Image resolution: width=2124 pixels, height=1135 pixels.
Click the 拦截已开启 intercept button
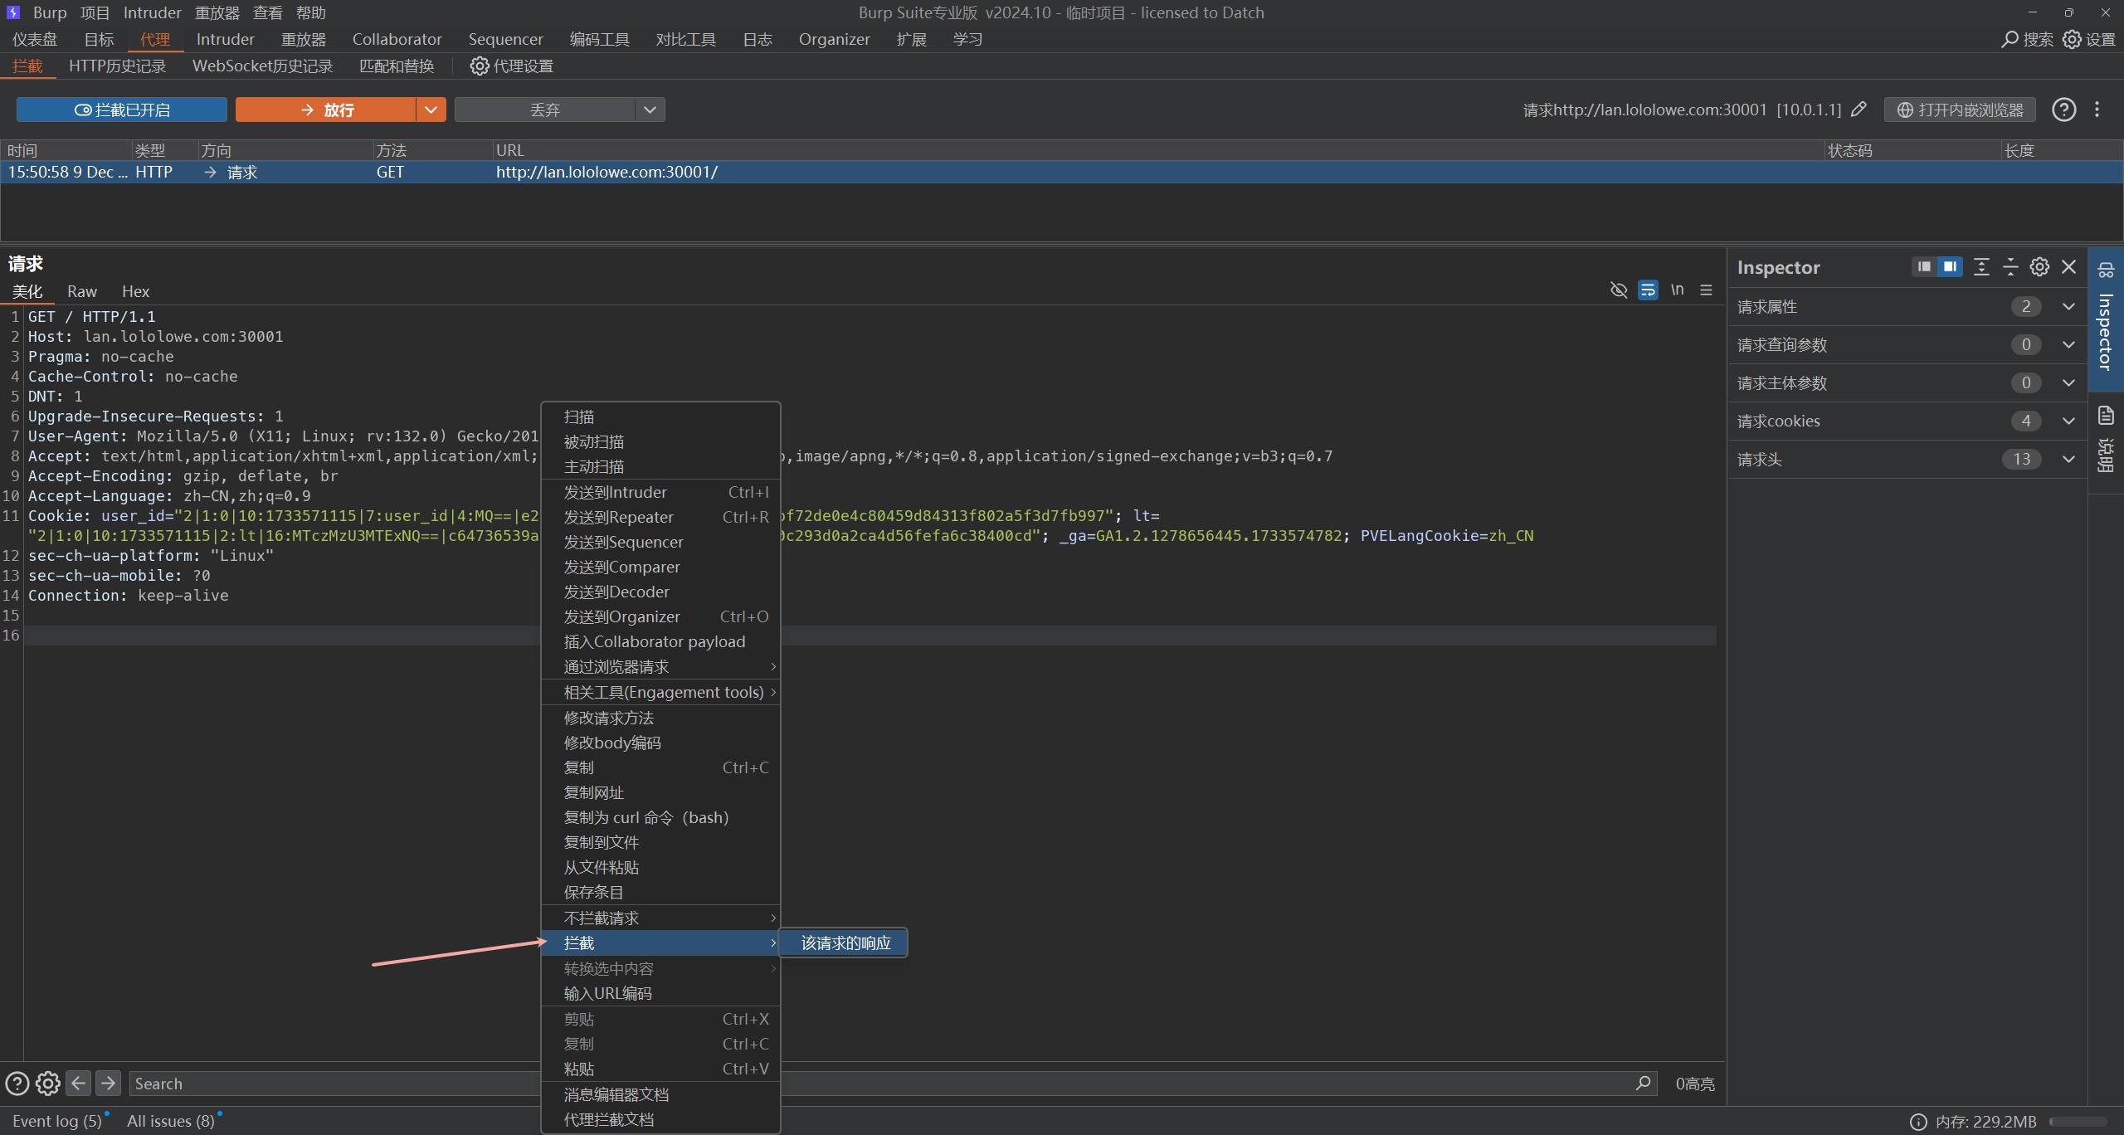(x=122, y=110)
